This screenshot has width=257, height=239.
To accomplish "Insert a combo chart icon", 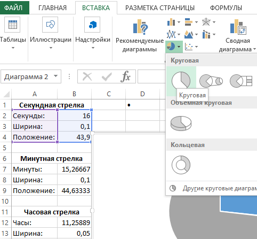I will click(206, 34).
